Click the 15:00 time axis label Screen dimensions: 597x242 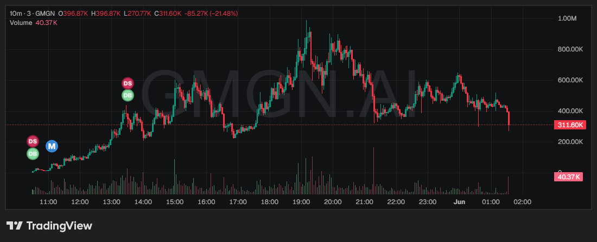175,202
